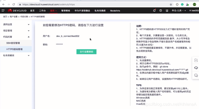Viewport: 199px width, 109px height.
Task: Click the browser back arrow
Action: [x=4, y=4]
